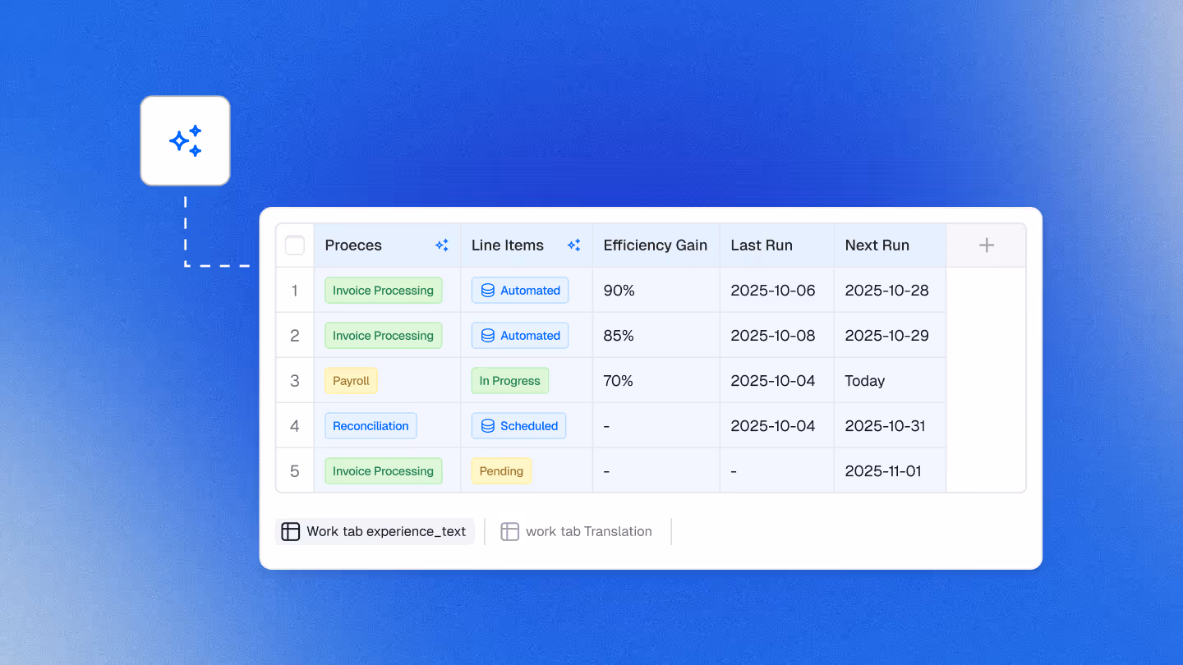Click the Invoice Processing tag in row 1
1183x665 pixels.
(x=383, y=290)
